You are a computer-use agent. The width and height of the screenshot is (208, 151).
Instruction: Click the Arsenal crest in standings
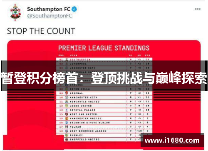(67, 93)
